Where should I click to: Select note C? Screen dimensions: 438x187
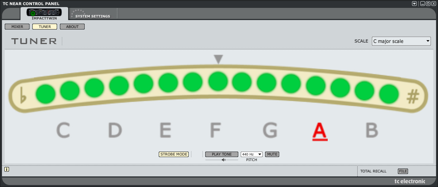(63, 130)
